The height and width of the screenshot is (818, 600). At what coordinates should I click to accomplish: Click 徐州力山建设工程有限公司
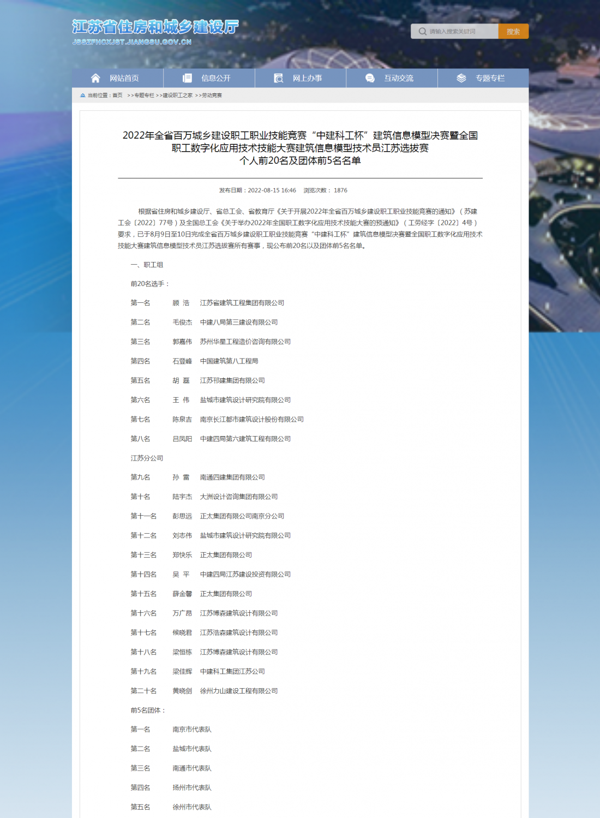pyautogui.click(x=239, y=691)
